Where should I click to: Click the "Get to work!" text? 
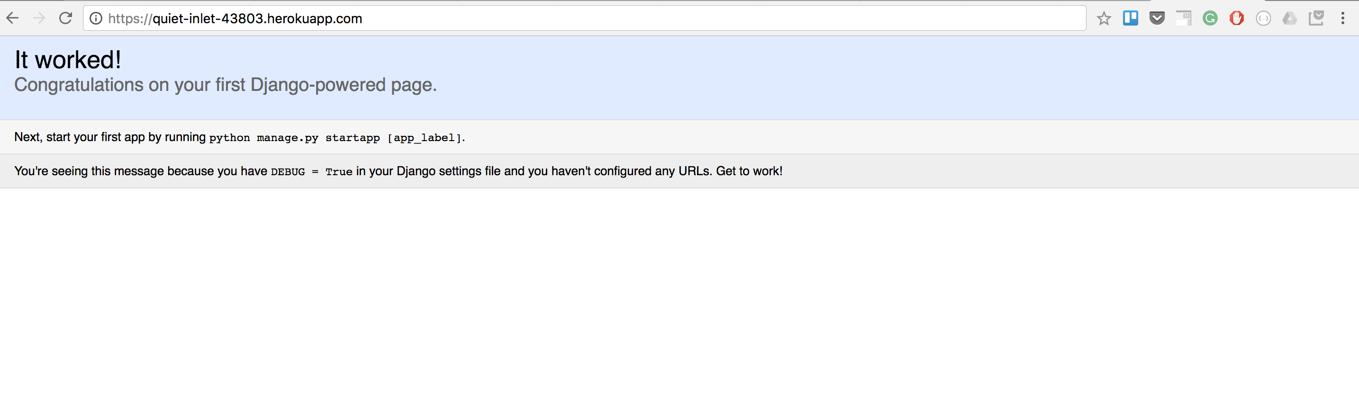coord(749,171)
